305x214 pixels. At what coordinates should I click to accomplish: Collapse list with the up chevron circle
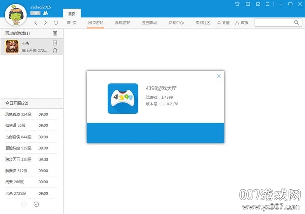click(x=24, y=204)
